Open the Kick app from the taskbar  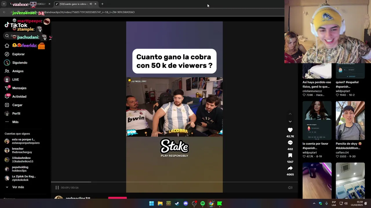[220, 203]
